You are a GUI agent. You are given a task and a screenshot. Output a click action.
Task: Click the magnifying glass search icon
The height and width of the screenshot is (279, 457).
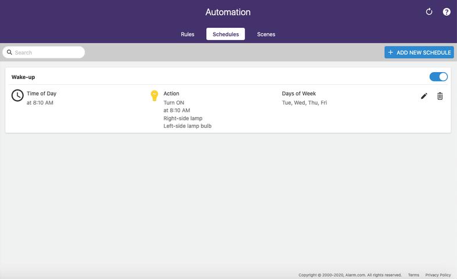coord(9,52)
